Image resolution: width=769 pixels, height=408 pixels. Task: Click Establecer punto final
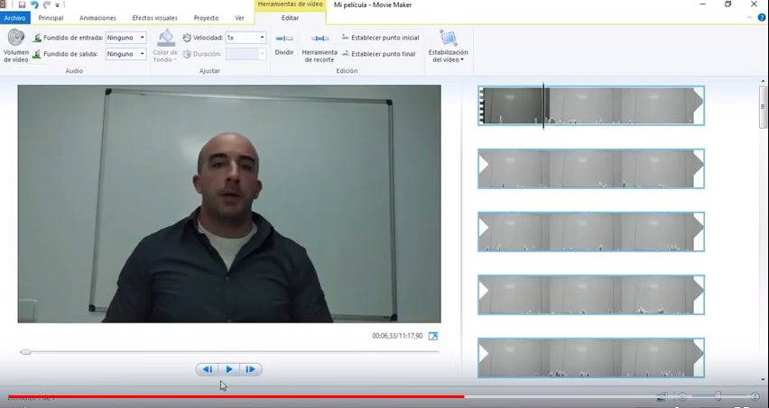click(378, 54)
